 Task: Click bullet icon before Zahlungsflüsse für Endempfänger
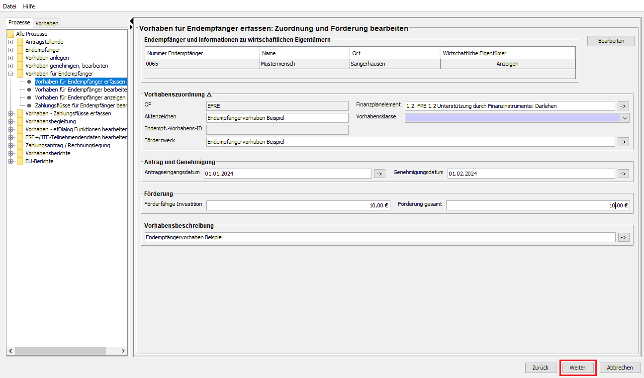pos(29,105)
